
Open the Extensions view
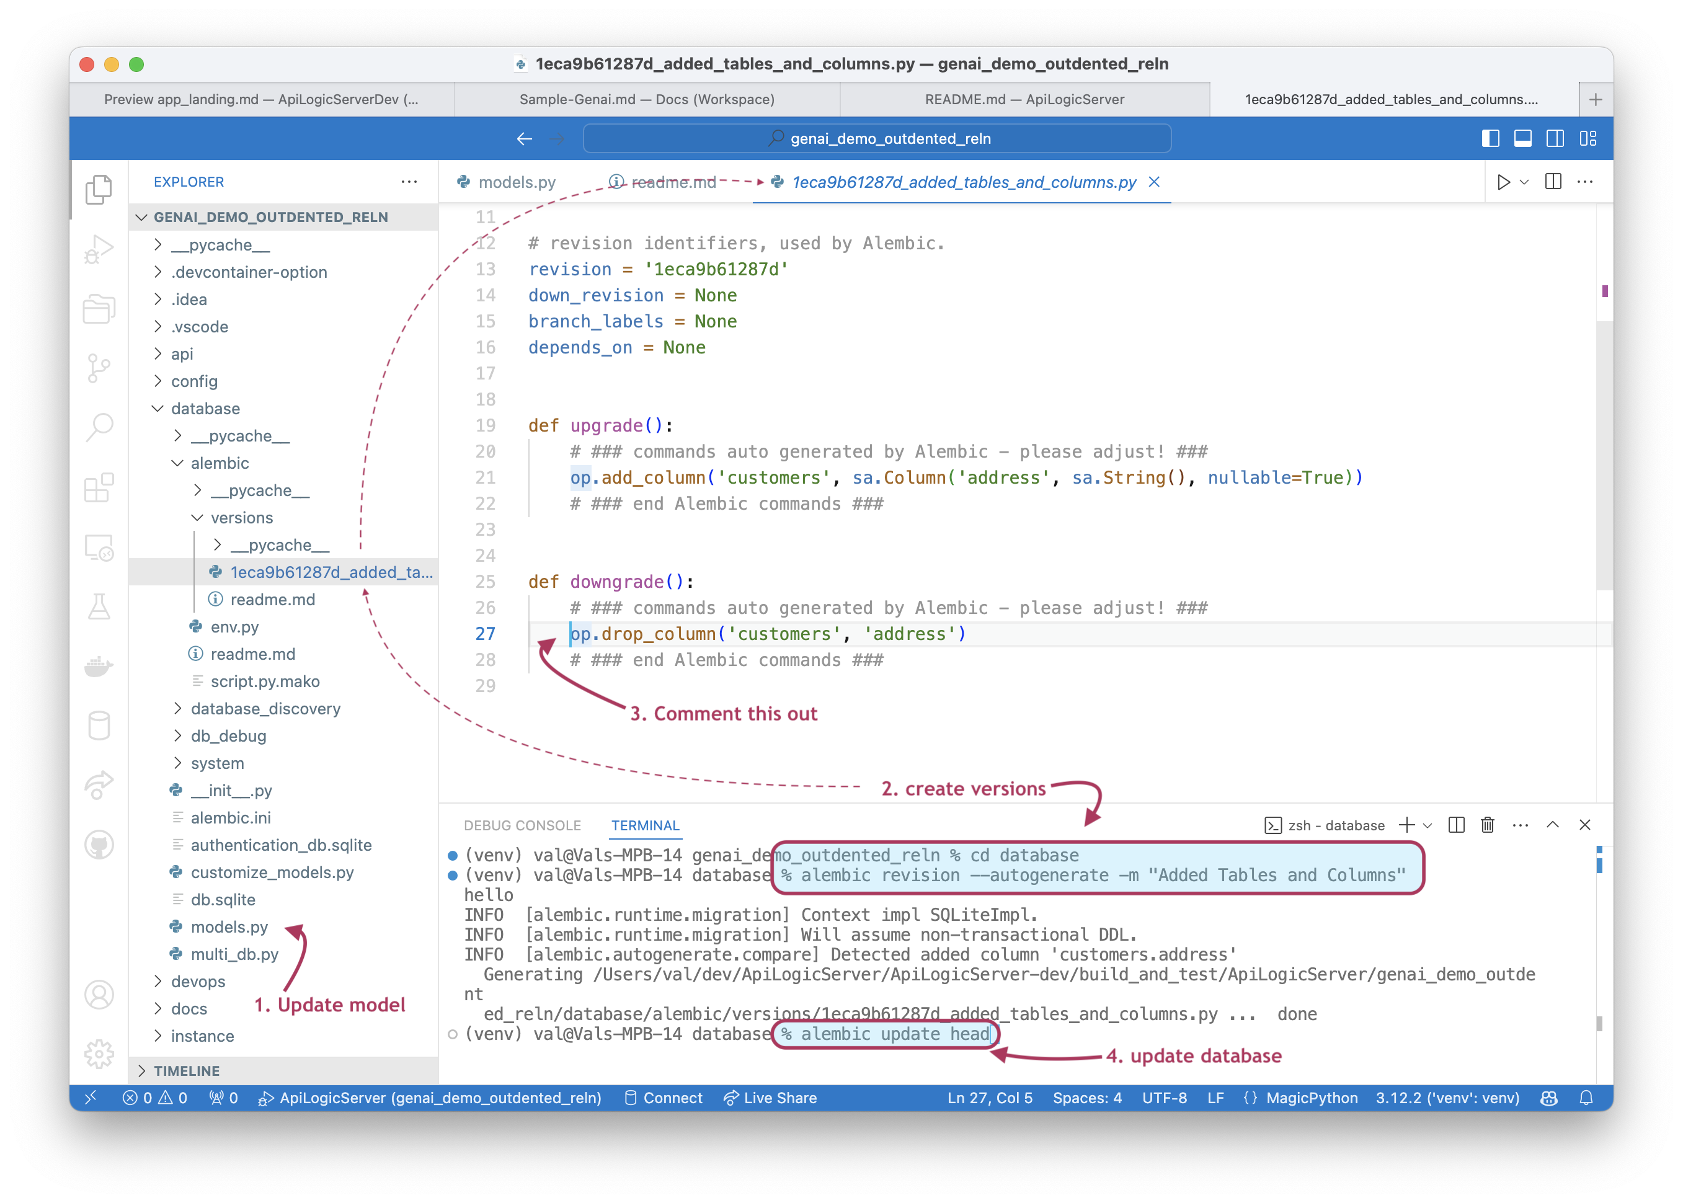pos(99,487)
